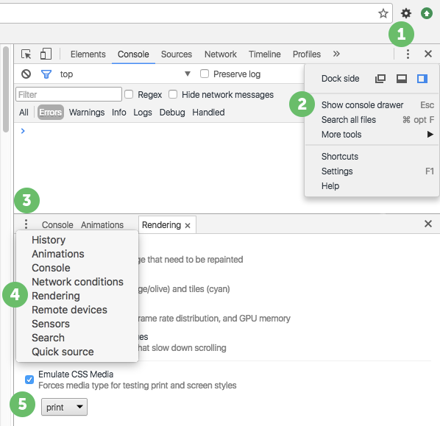
Task: Show All console message levels
Action: (24, 113)
